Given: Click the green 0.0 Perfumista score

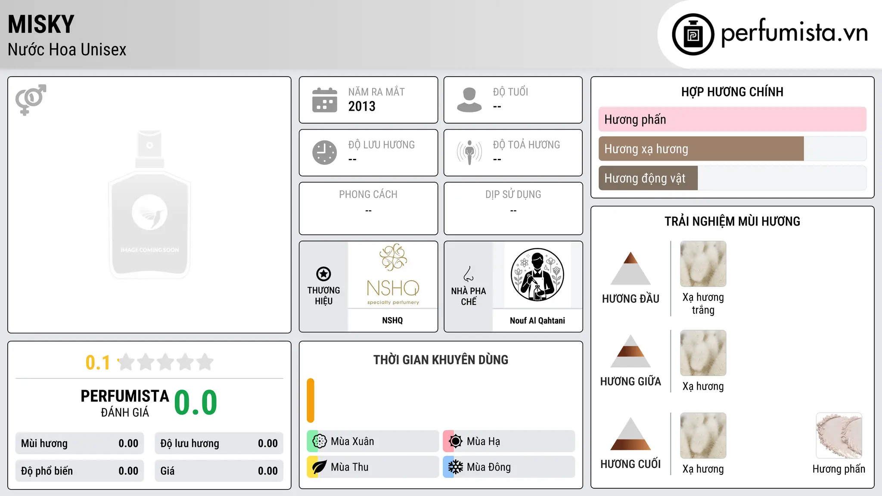Looking at the screenshot, I should point(196,403).
